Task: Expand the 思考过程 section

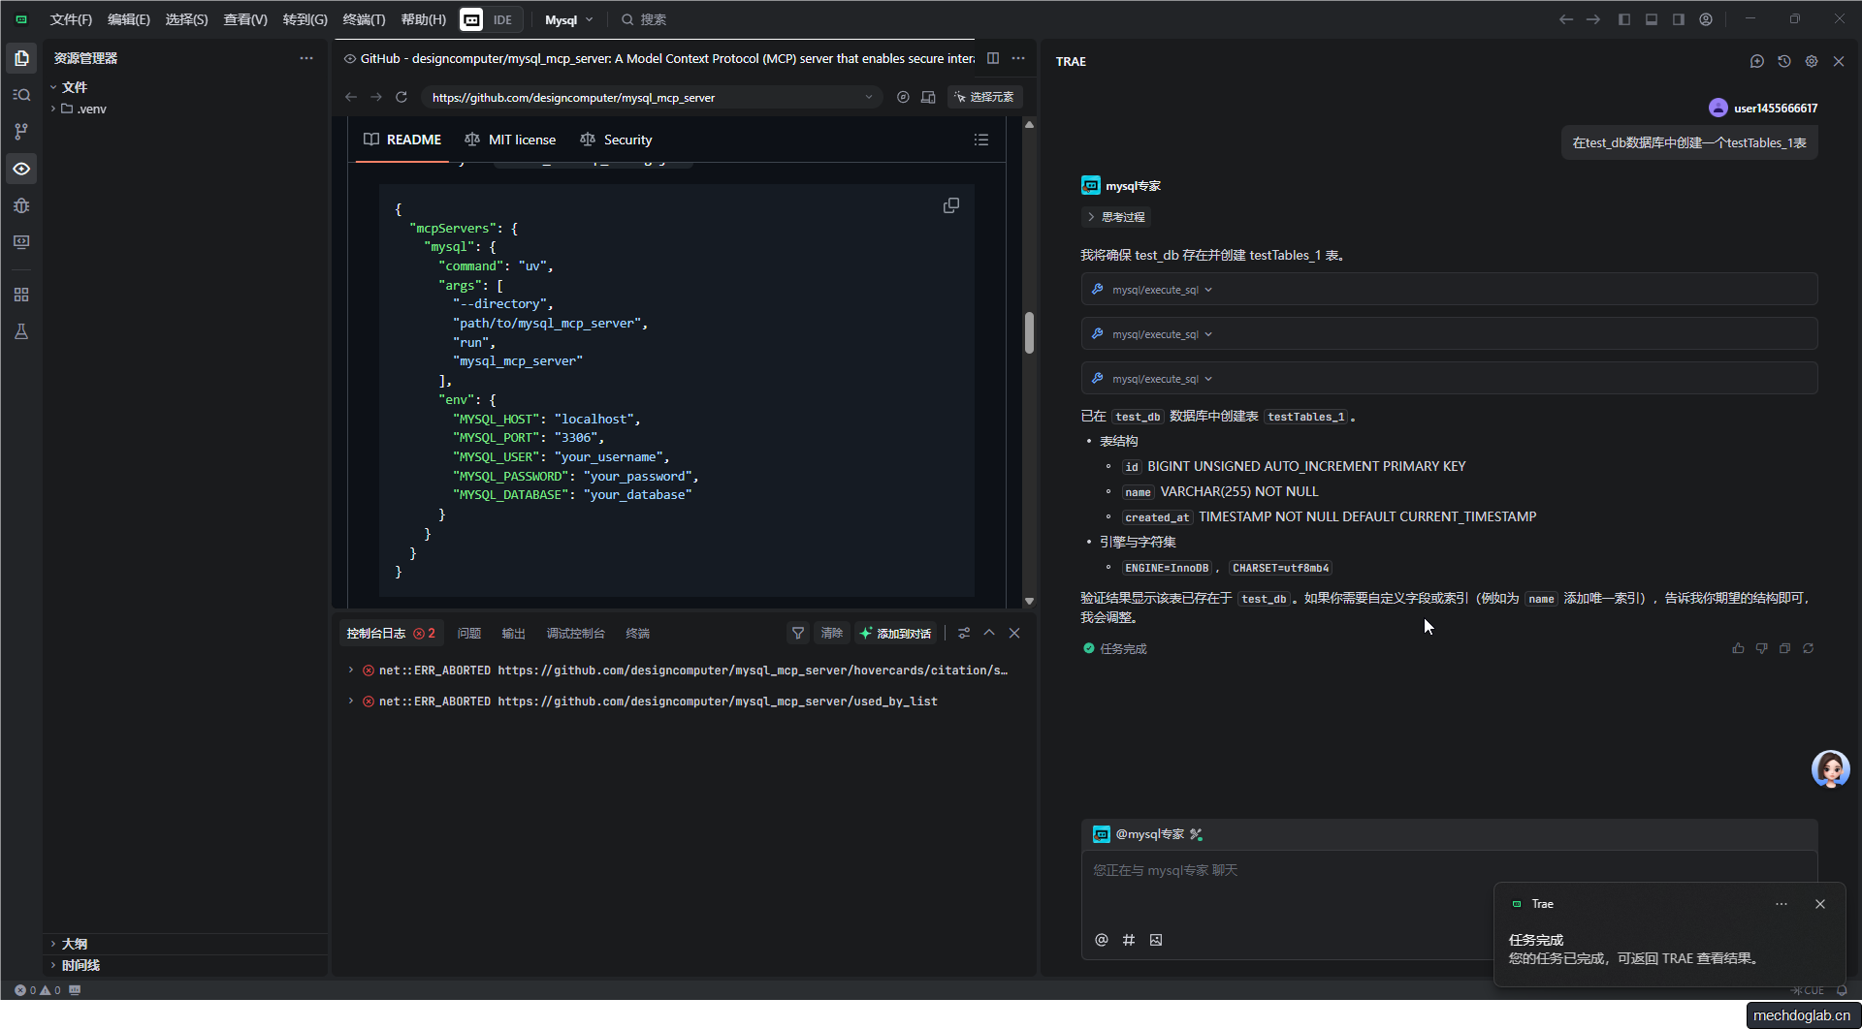Action: pos(1115,217)
